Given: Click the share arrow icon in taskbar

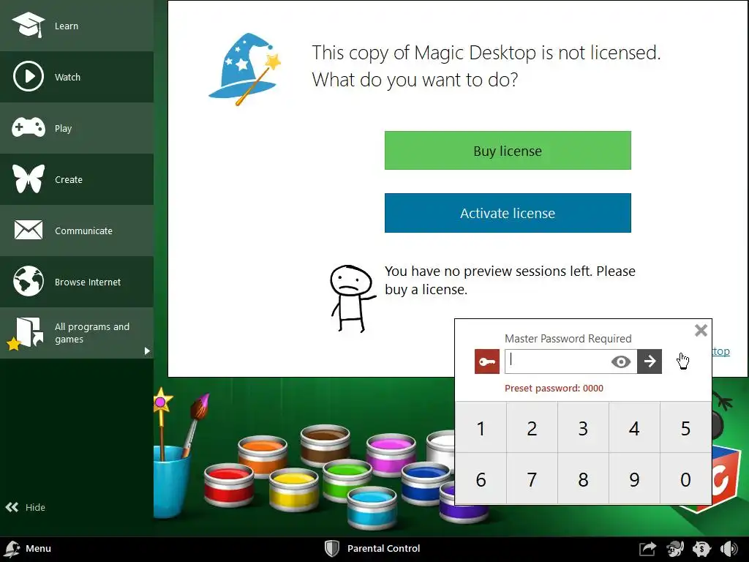Looking at the screenshot, I should (x=648, y=549).
